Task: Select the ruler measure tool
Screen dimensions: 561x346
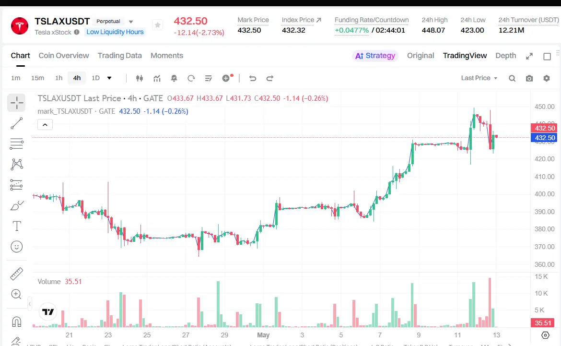Action: 16,274
